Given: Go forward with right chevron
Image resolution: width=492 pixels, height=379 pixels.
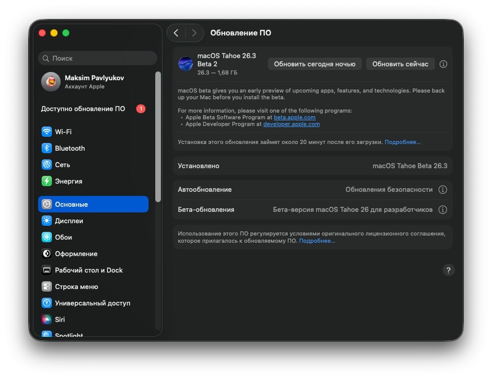Looking at the screenshot, I should click(x=194, y=33).
